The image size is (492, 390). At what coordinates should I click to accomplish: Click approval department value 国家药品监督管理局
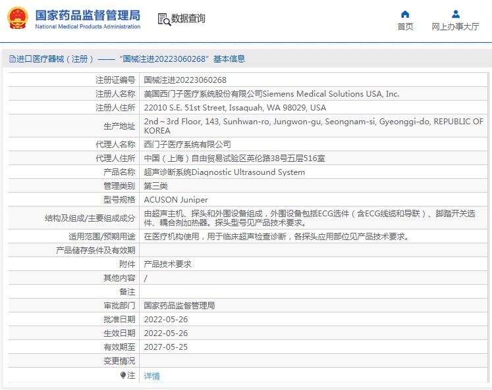pyautogui.click(x=180, y=305)
